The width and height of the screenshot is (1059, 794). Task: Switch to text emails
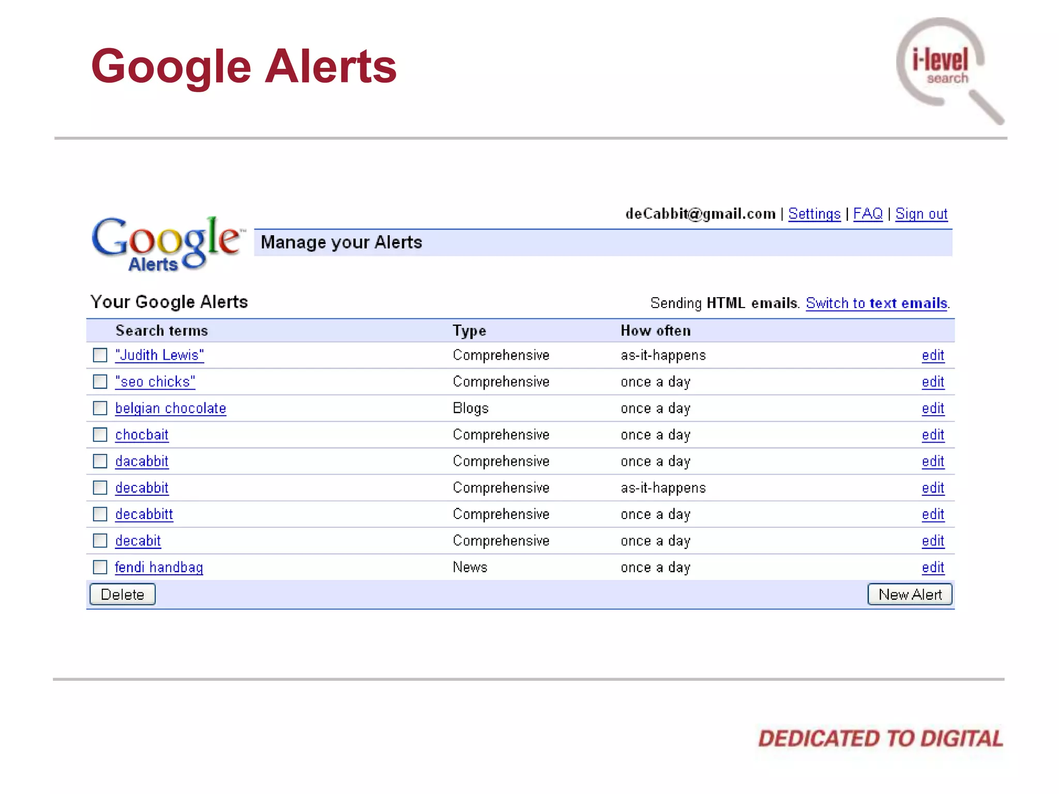(876, 303)
